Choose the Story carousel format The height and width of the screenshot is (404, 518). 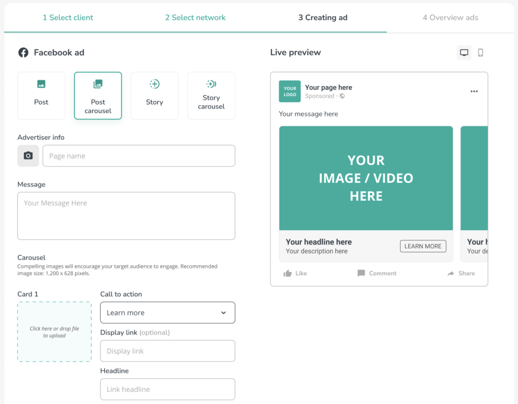(211, 96)
